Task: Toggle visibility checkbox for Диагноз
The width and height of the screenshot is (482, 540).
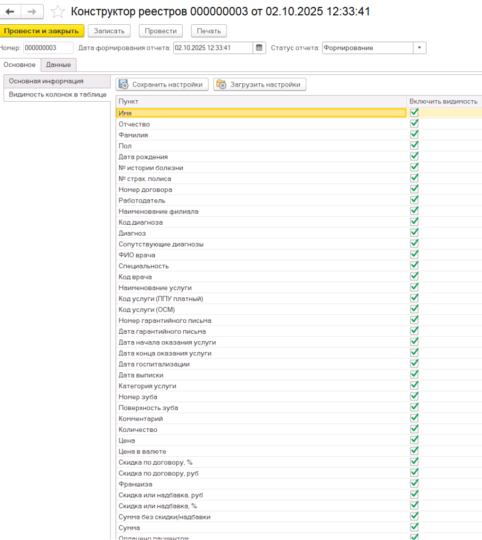Action: coord(414,233)
